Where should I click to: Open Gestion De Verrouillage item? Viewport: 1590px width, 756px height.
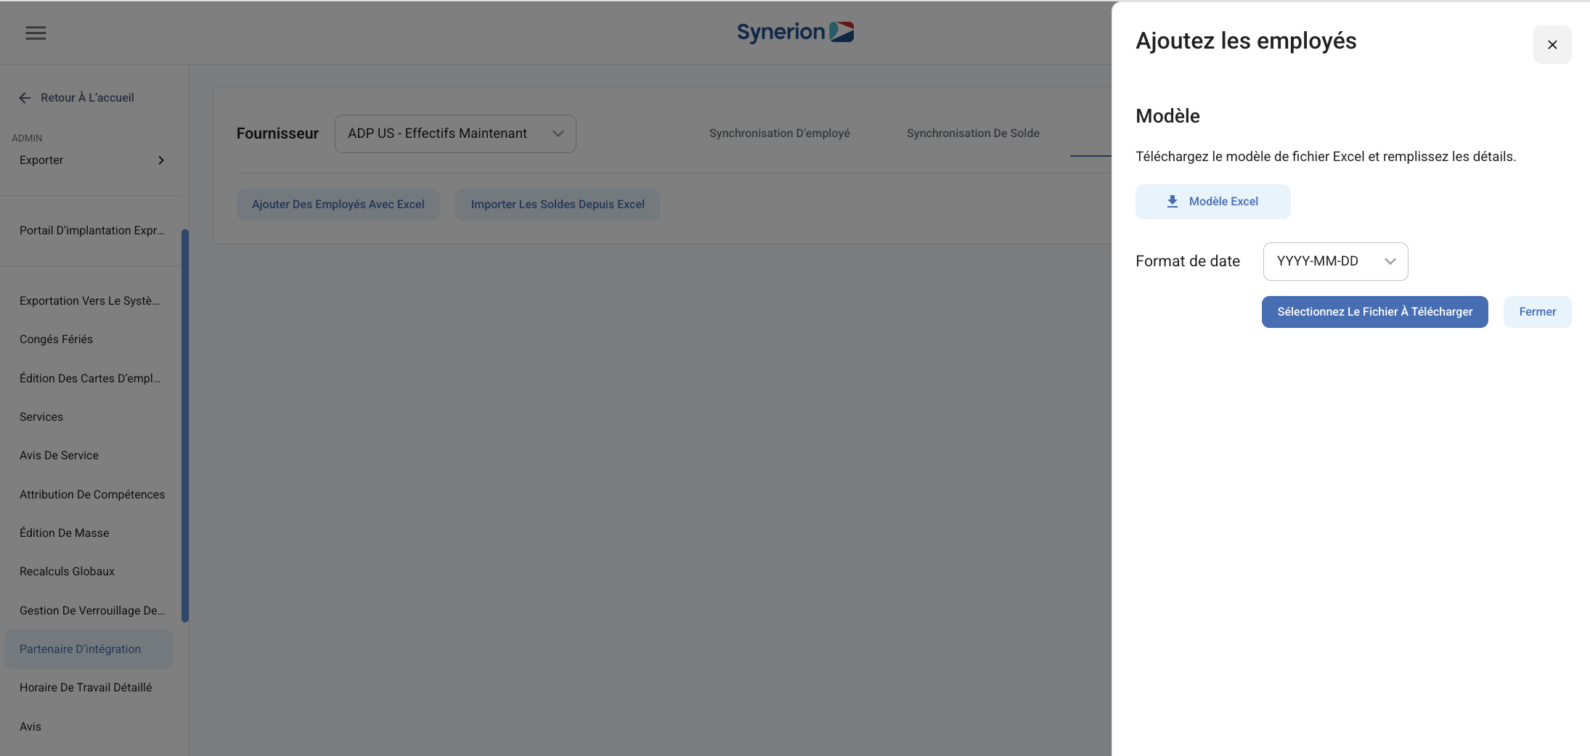91,611
